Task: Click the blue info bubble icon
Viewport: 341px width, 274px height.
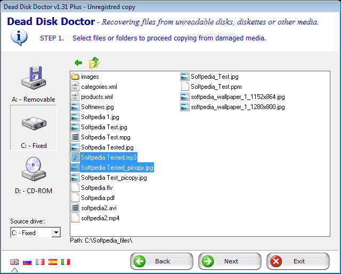Action: coord(19,38)
